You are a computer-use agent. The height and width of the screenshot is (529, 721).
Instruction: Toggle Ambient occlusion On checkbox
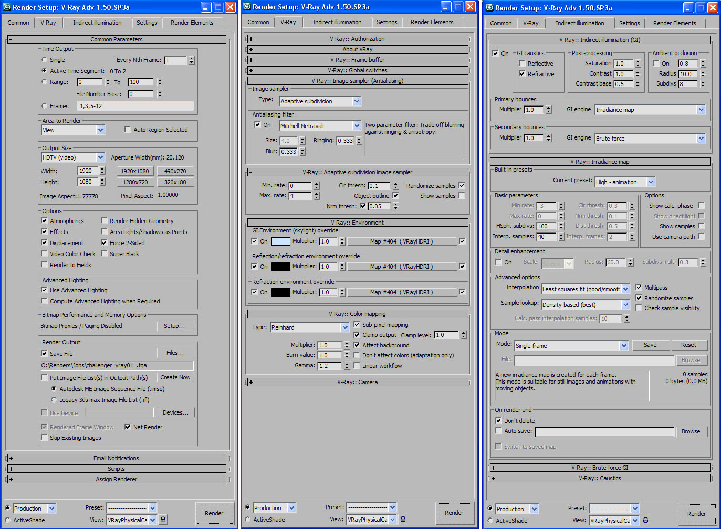click(656, 64)
